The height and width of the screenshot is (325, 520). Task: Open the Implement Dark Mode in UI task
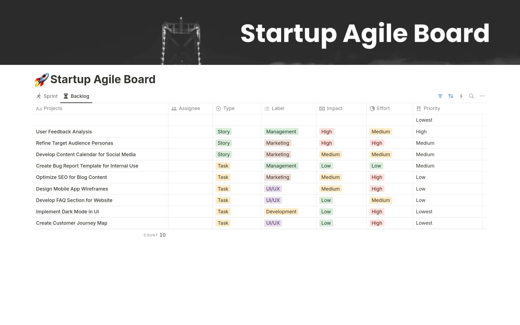[x=67, y=211]
